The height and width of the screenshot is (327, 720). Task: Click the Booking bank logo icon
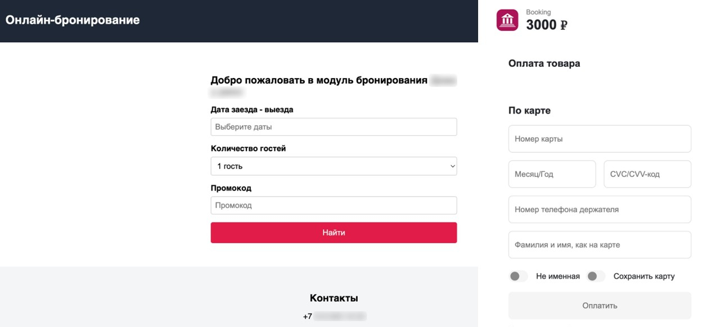507,20
